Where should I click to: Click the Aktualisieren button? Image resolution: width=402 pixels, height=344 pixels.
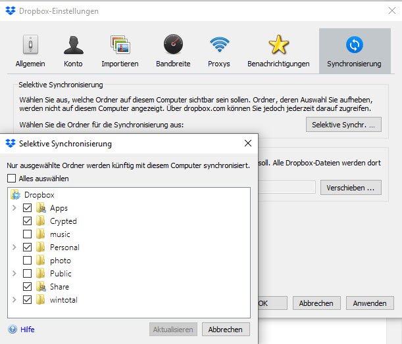173,329
